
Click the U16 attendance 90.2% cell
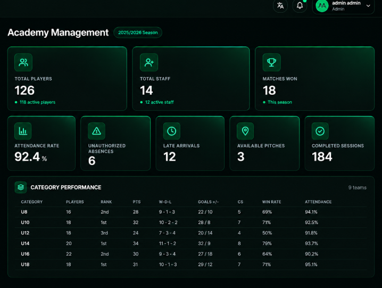pos(312,254)
